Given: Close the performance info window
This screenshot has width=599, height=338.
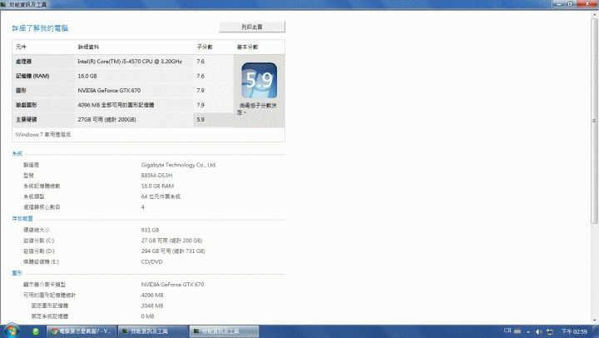Looking at the screenshot, I should pyautogui.click(x=588, y=4).
